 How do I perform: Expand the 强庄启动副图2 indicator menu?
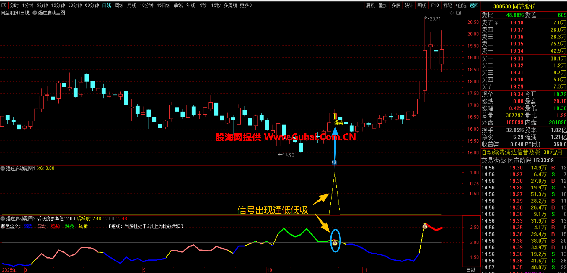coord(3,219)
